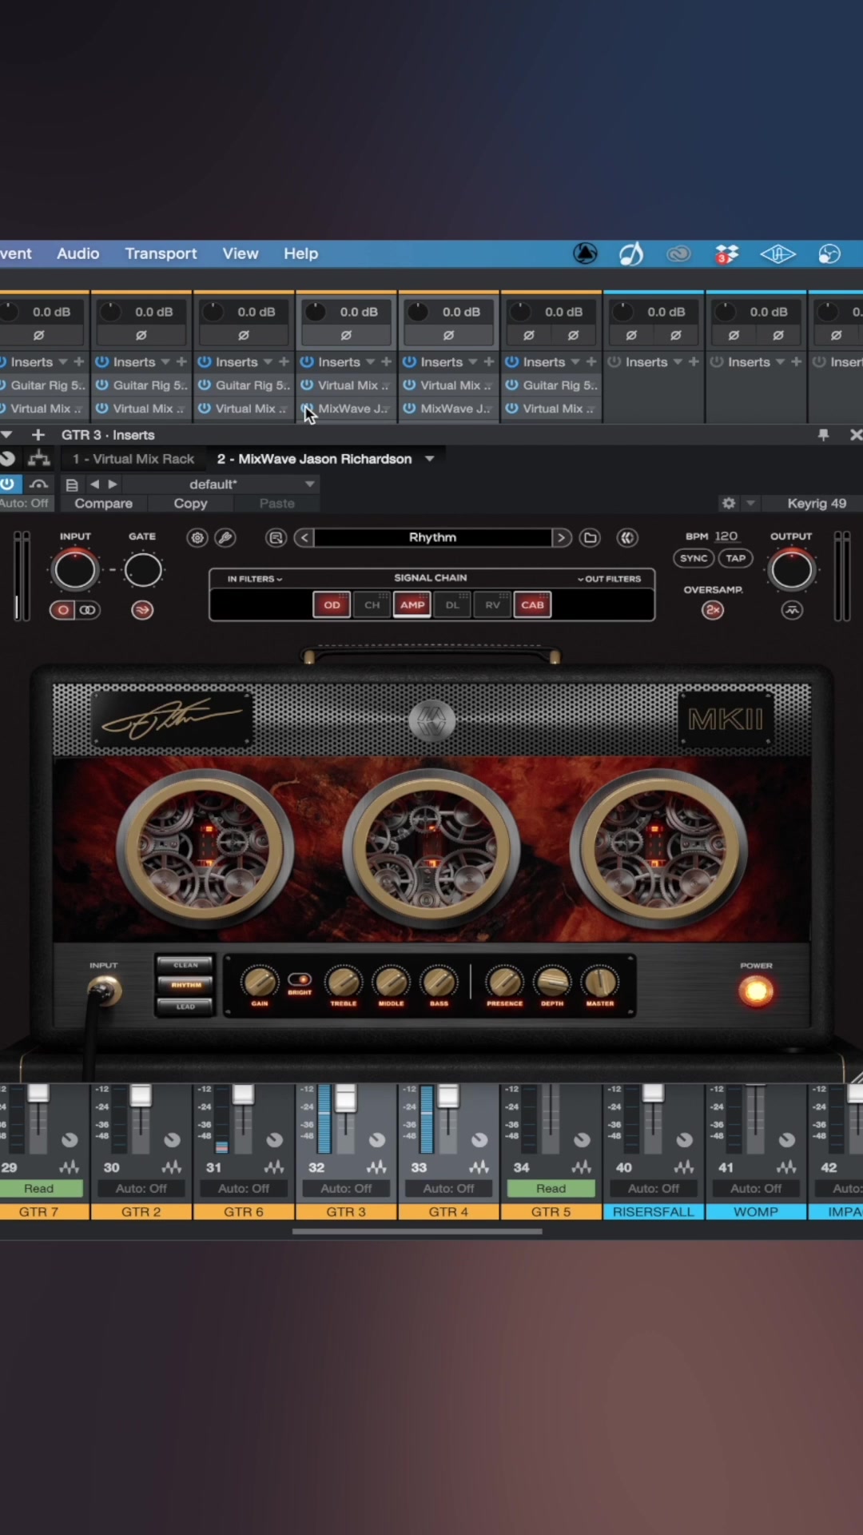Click the wrench tool icon
This screenshot has height=1535, width=863.
226,538
